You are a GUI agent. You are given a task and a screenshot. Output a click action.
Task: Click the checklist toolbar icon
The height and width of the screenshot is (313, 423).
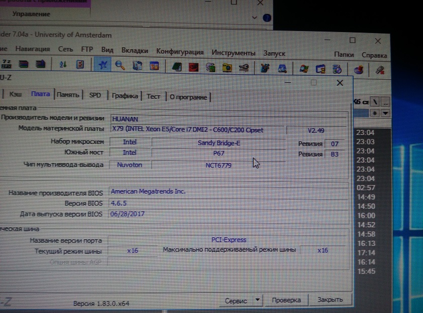(80, 65)
